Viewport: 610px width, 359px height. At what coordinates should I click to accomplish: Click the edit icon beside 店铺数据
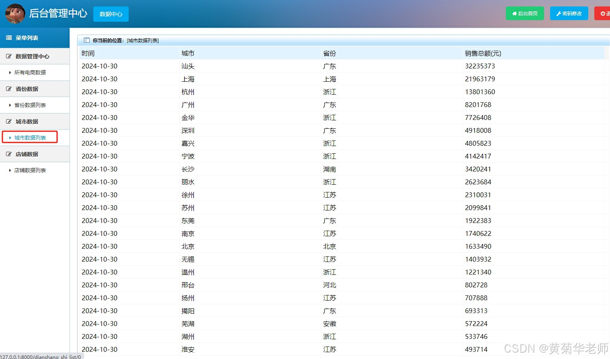9,154
